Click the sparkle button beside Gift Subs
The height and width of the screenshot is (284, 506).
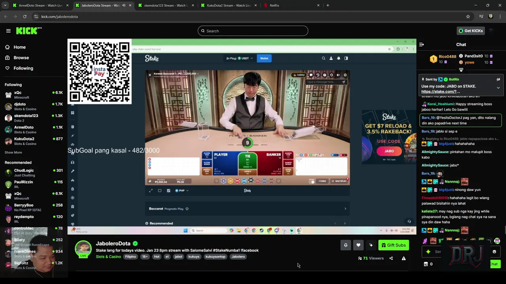(371, 245)
